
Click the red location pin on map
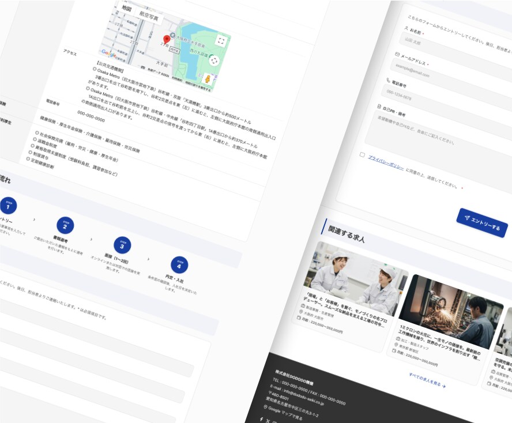point(167,40)
